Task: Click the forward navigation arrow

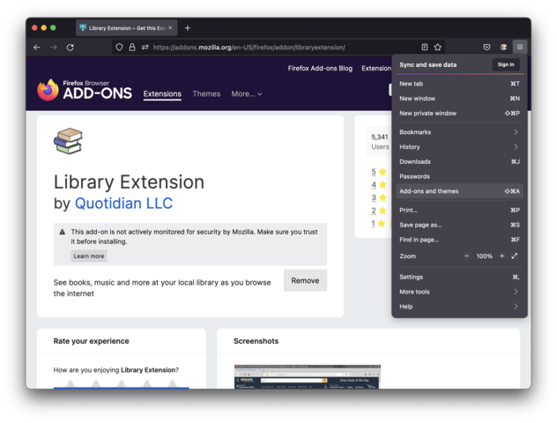Action: (53, 48)
